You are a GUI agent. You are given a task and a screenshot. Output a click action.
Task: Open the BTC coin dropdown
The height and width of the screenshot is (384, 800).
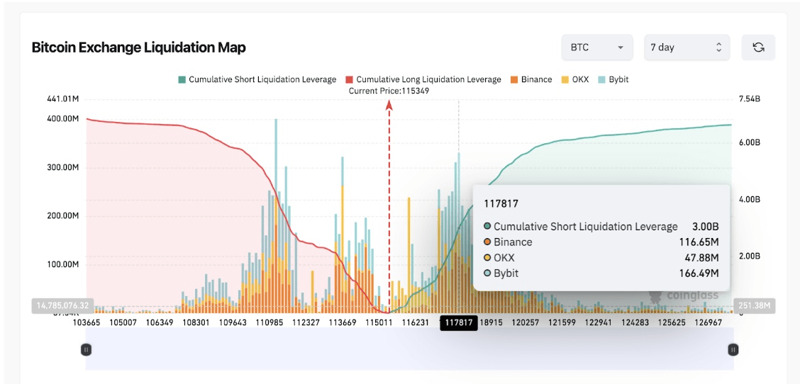click(597, 47)
